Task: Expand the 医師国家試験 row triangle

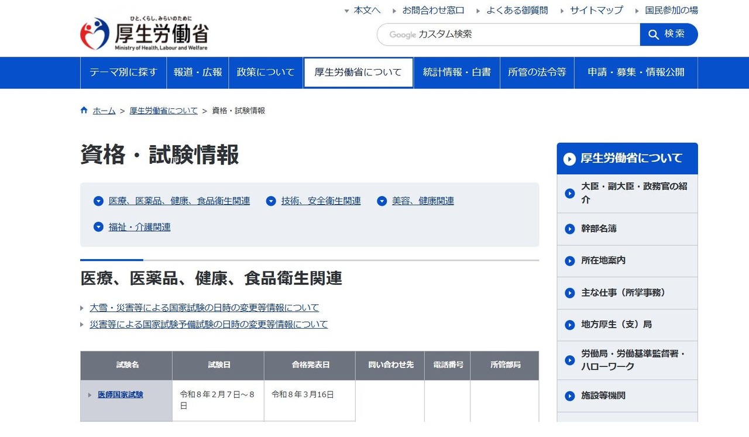Action: tap(89, 394)
